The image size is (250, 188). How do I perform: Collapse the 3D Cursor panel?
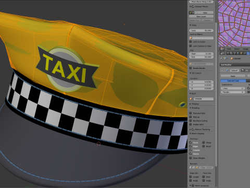point(190,73)
